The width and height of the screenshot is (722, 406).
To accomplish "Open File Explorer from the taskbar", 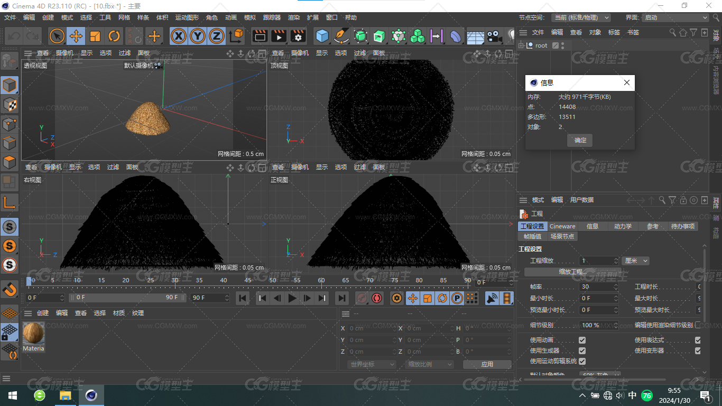I will coord(65,395).
